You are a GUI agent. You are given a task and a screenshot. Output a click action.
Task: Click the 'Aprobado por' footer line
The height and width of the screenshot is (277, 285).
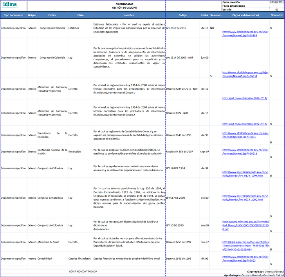coord(254,275)
